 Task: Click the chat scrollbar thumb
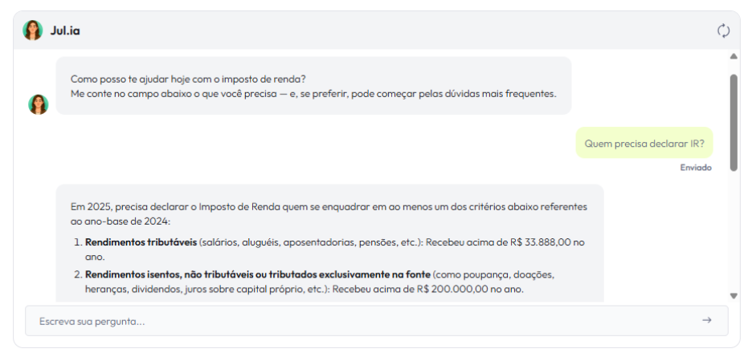[733, 120]
